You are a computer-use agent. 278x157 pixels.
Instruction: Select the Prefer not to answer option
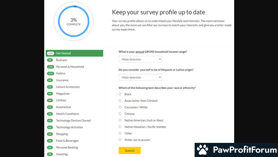[120, 140]
